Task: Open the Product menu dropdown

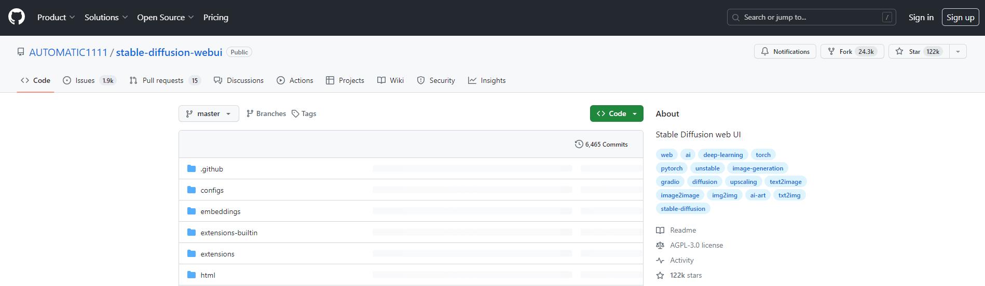Action: 56,18
